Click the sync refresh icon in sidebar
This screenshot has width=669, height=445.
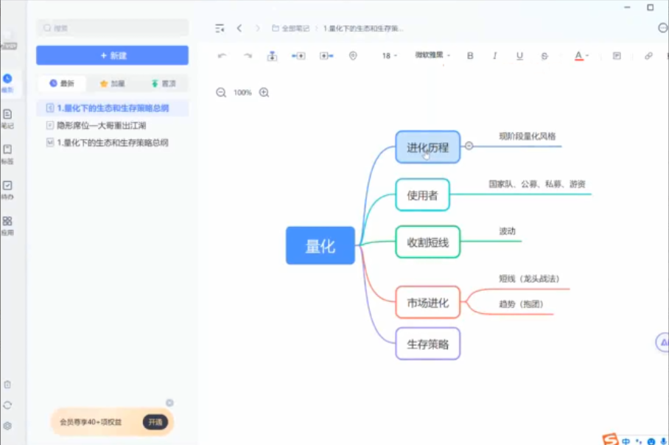[7, 405]
